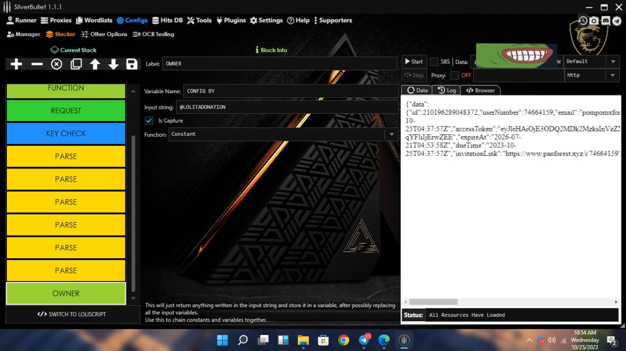Open the history clock icon in the top right

click(x=583, y=21)
